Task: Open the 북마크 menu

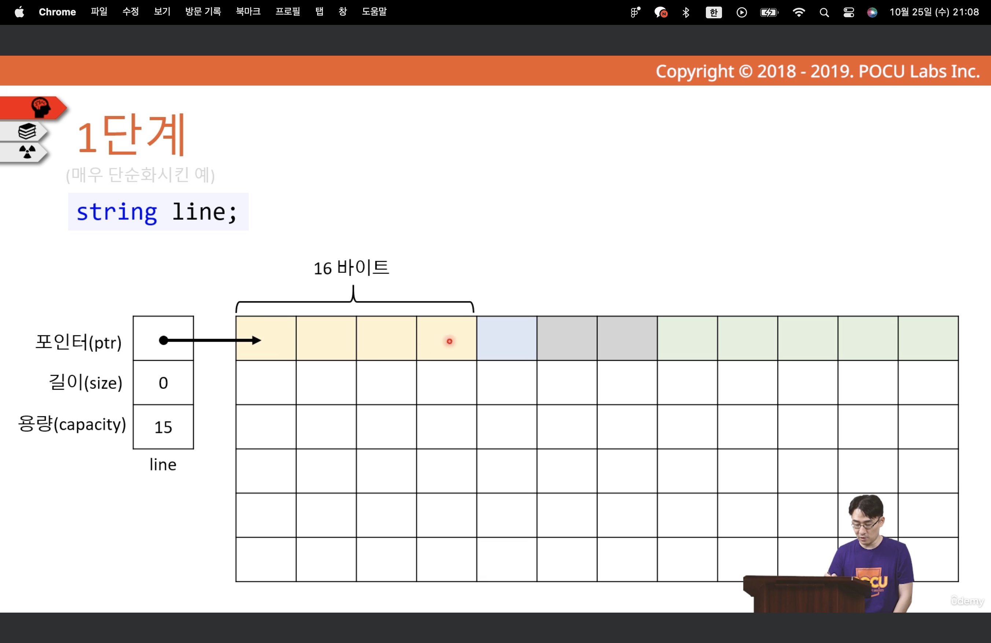Action: (248, 12)
